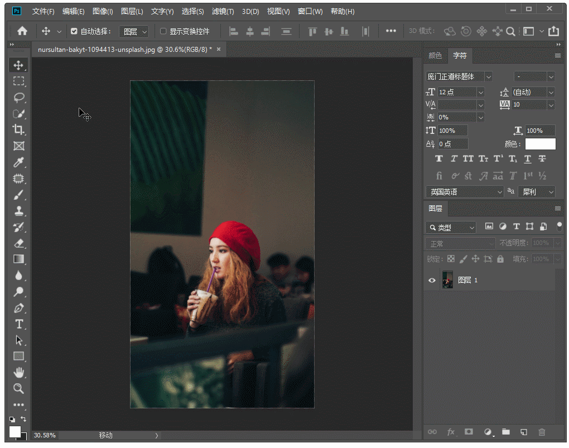Select the Eraser tool
The height and width of the screenshot is (448, 569).
click(18, 243)
